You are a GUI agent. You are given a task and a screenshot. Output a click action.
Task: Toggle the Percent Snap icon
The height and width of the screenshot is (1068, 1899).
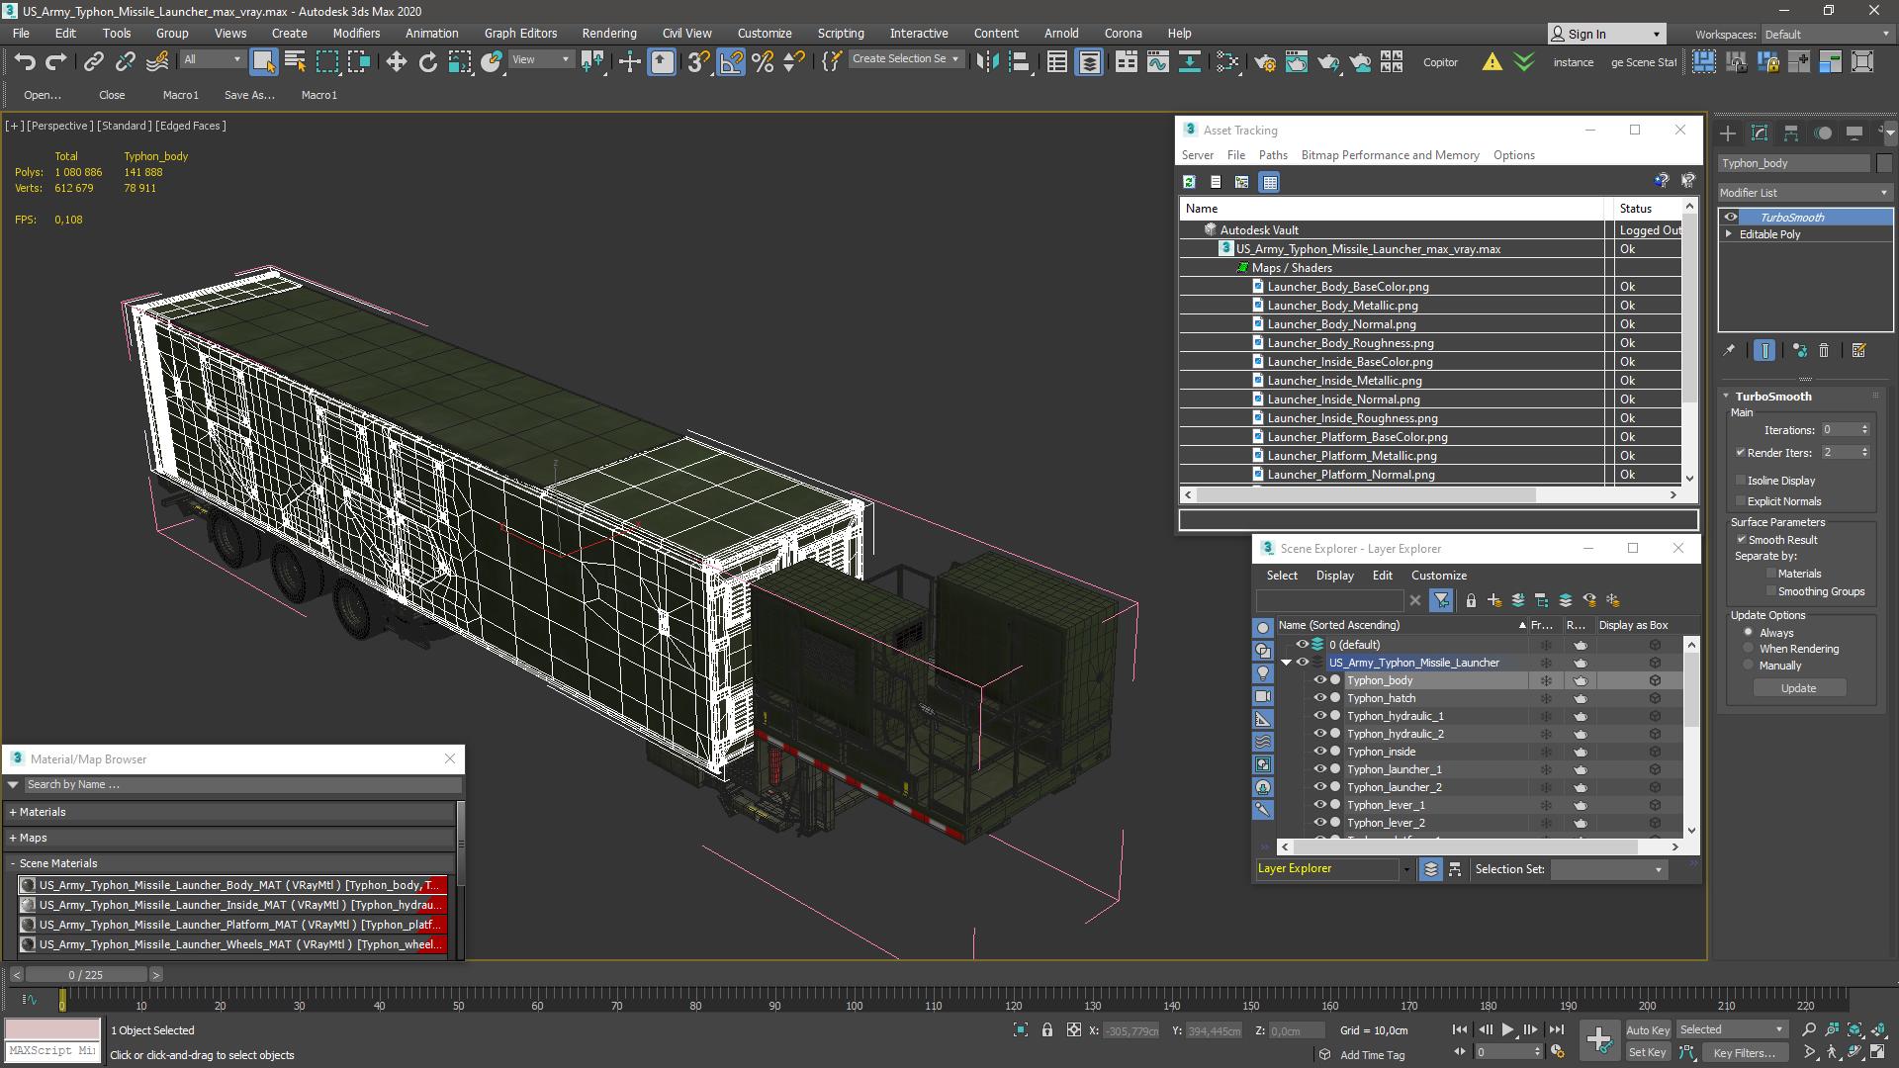pyautogui.click(x=763, y=61)
